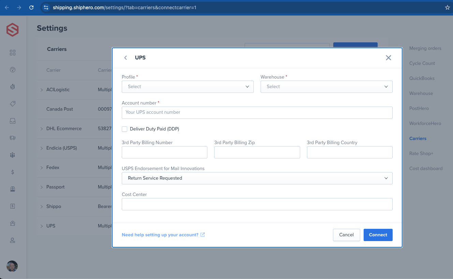Click the Canada Post carrier row text
Screen dimensions: 453x279
click(x=60, y=109)
